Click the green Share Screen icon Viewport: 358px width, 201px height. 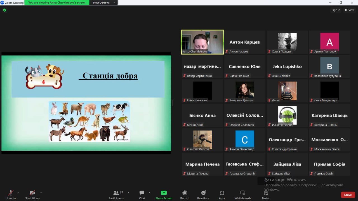[164, 193]
